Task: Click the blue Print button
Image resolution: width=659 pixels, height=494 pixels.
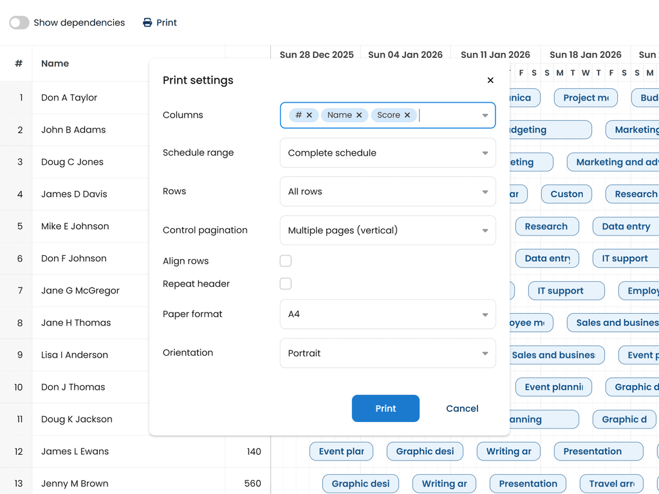Action: (x=385, y=408)
